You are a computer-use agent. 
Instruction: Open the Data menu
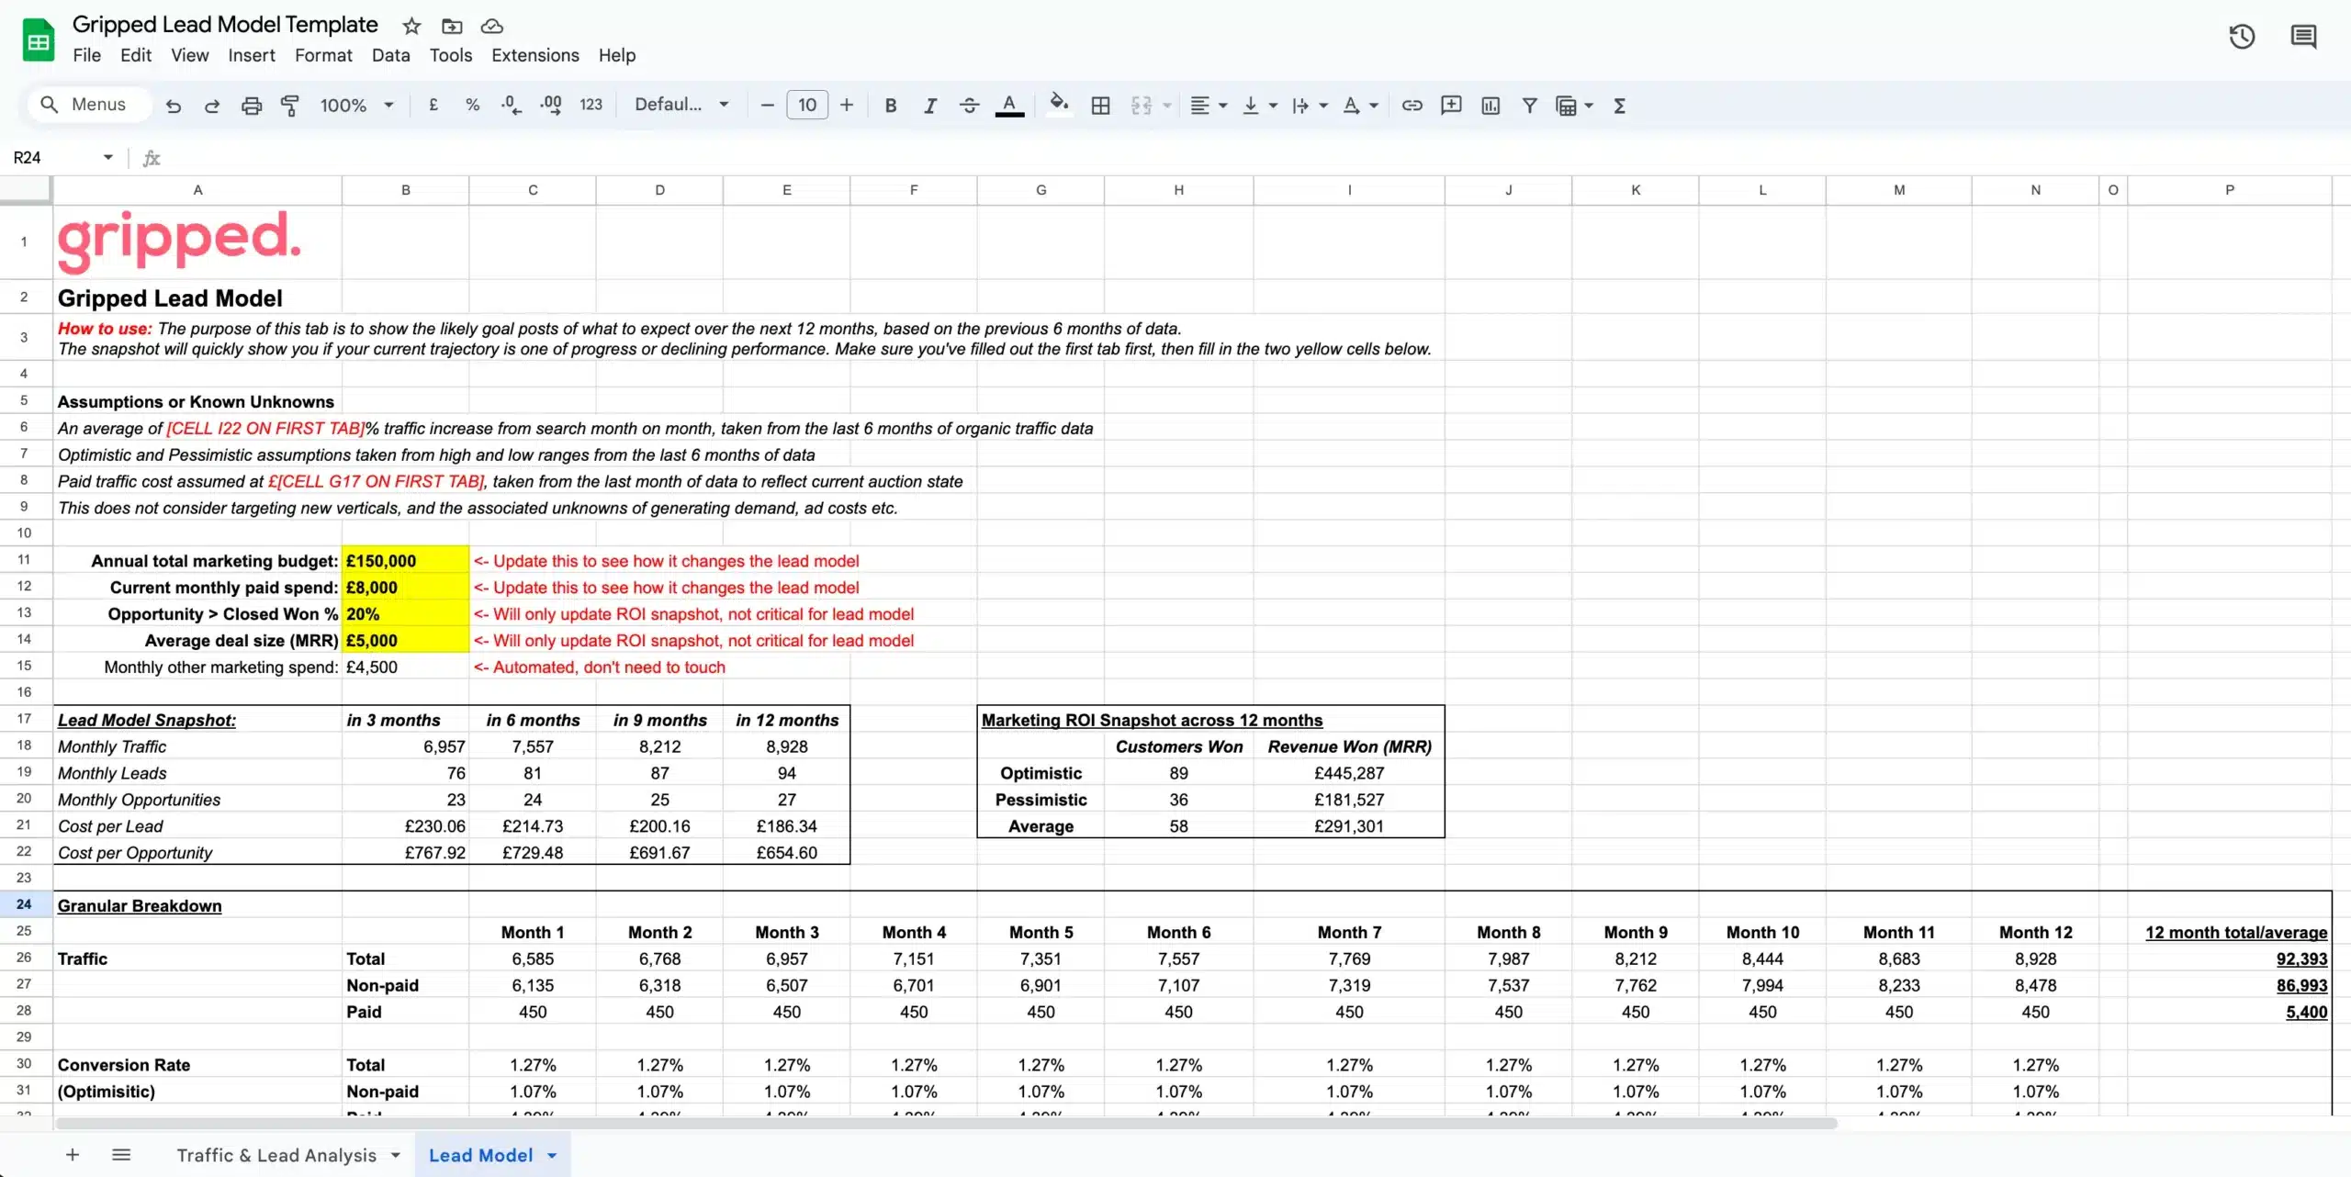(390, 55)
